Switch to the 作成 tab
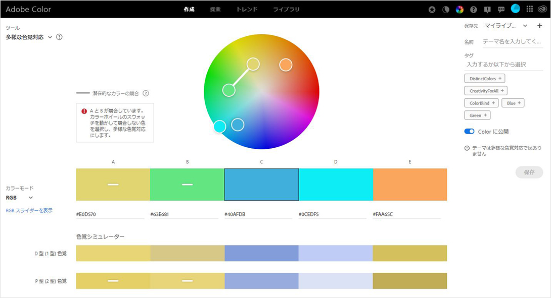The image size is (551, 298). click(189, 10)
